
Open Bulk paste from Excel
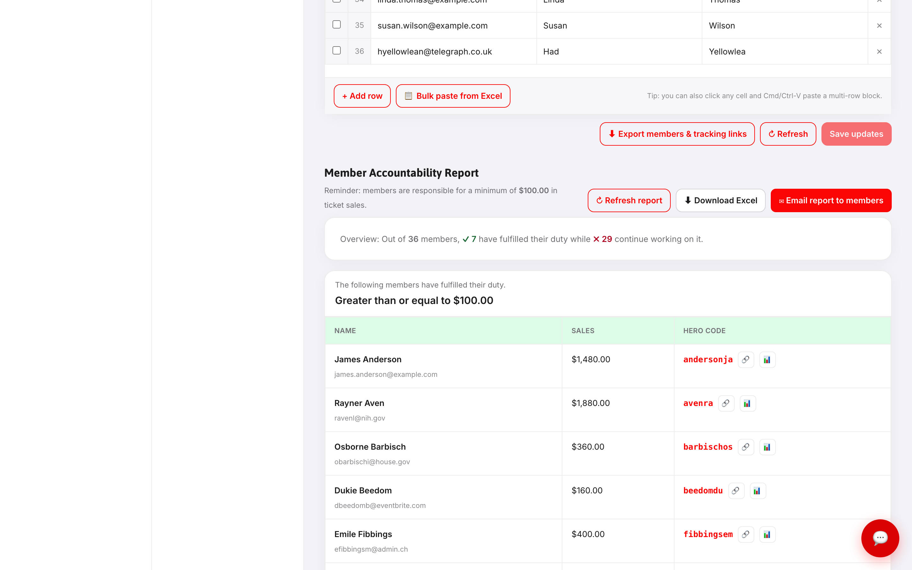[453, 96]
